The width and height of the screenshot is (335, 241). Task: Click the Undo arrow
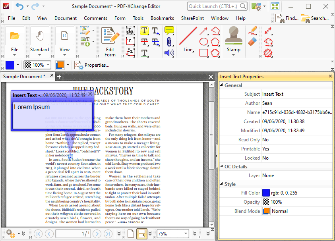tap(19, 6)
